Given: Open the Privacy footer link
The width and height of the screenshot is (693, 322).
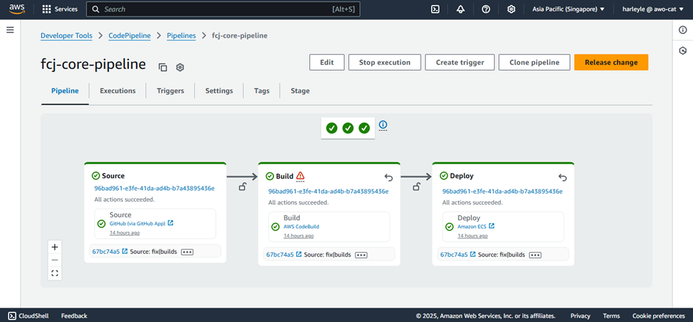Looking at the screenshot, I should click(x=580, y=316).
